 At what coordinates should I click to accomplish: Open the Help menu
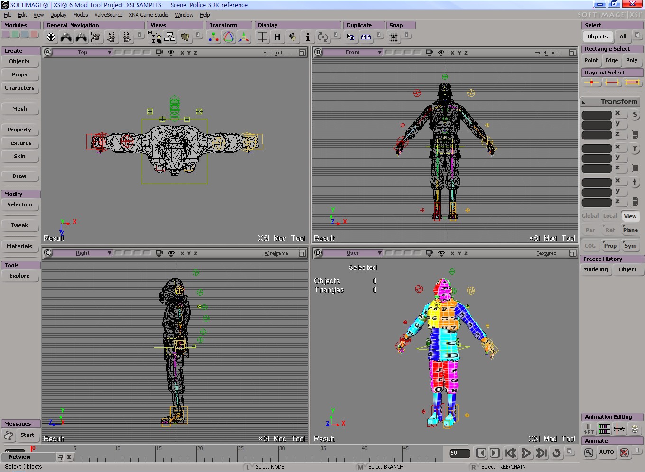click(x=204, y=15)
